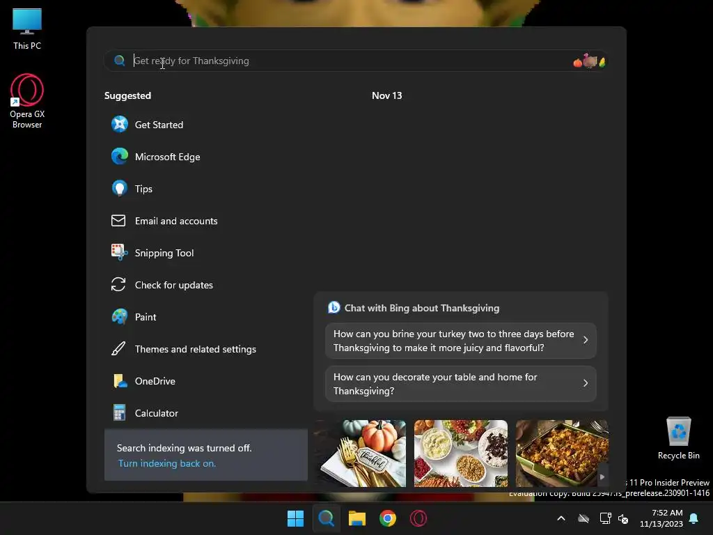Select "Themes and related settings" label
This screenshot has height=535, width=713.
196,350
